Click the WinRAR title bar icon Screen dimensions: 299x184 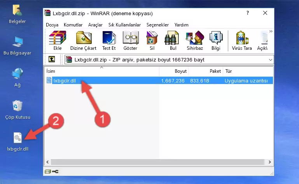pos(47,13)
